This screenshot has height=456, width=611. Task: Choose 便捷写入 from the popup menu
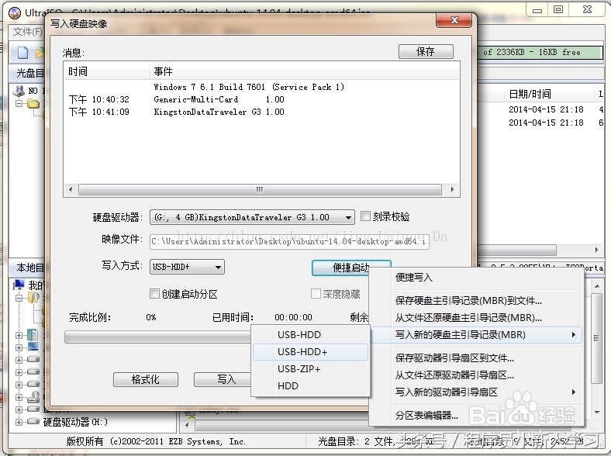476,278
